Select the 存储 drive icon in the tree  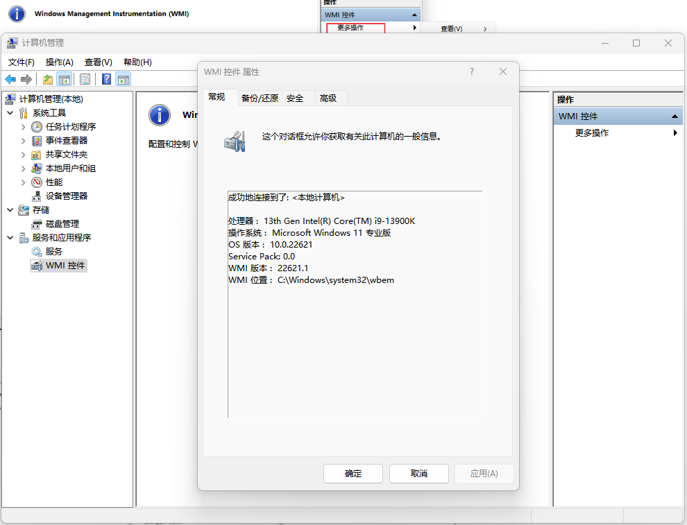pyautogui.click(x=24, y=210)
